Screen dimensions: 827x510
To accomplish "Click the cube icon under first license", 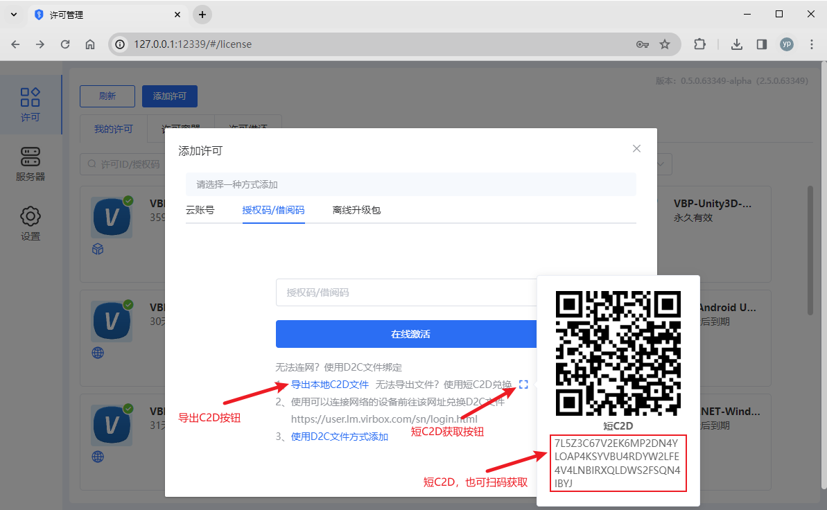I will tap(98, 249).
